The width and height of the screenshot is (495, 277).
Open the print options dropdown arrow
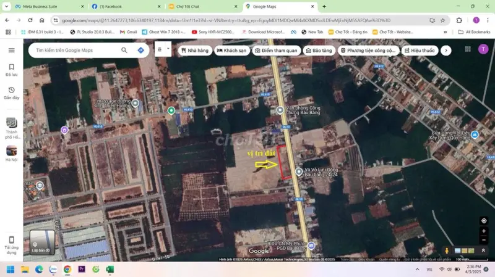click(x=168, y=49)
